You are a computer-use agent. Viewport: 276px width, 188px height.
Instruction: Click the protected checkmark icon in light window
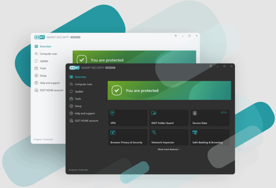[x=82, y=59]
